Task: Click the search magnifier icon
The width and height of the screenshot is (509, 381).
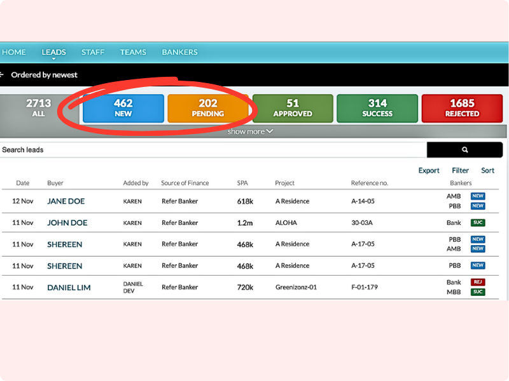Action: click(x=464, y=150)
